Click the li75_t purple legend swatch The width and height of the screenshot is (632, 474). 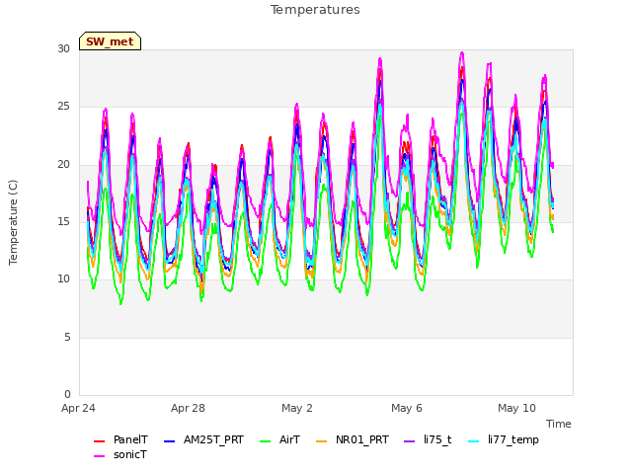tap(409, 441)
